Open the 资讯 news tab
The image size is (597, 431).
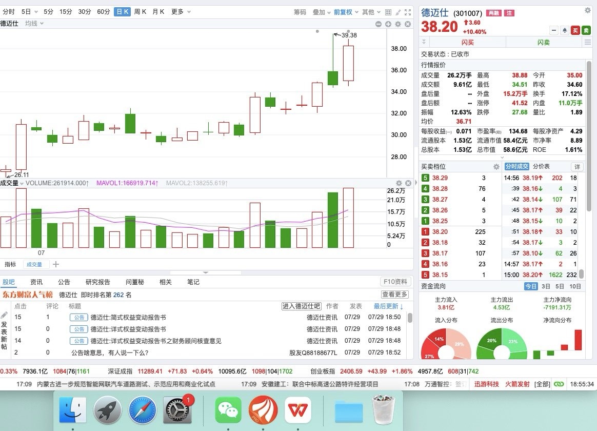(x=36, y=282)
